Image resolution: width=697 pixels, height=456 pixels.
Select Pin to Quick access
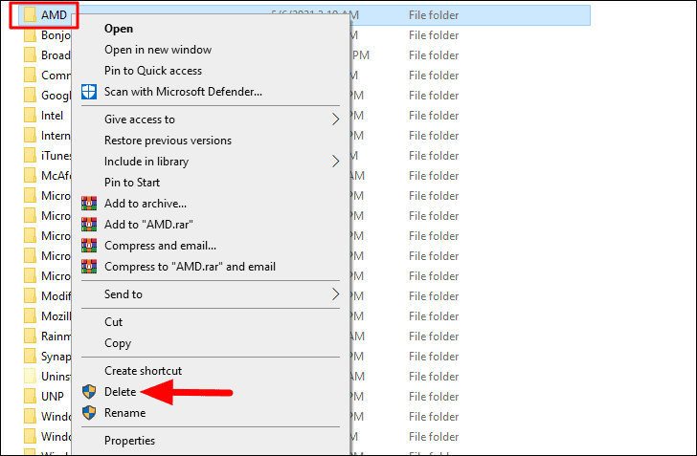pos(153,71)
